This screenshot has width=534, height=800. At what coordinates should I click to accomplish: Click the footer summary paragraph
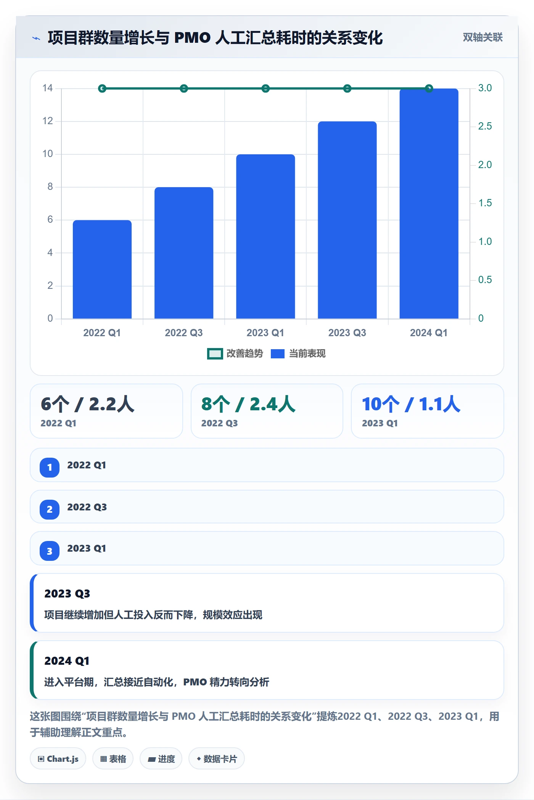[x=265, y=724]
